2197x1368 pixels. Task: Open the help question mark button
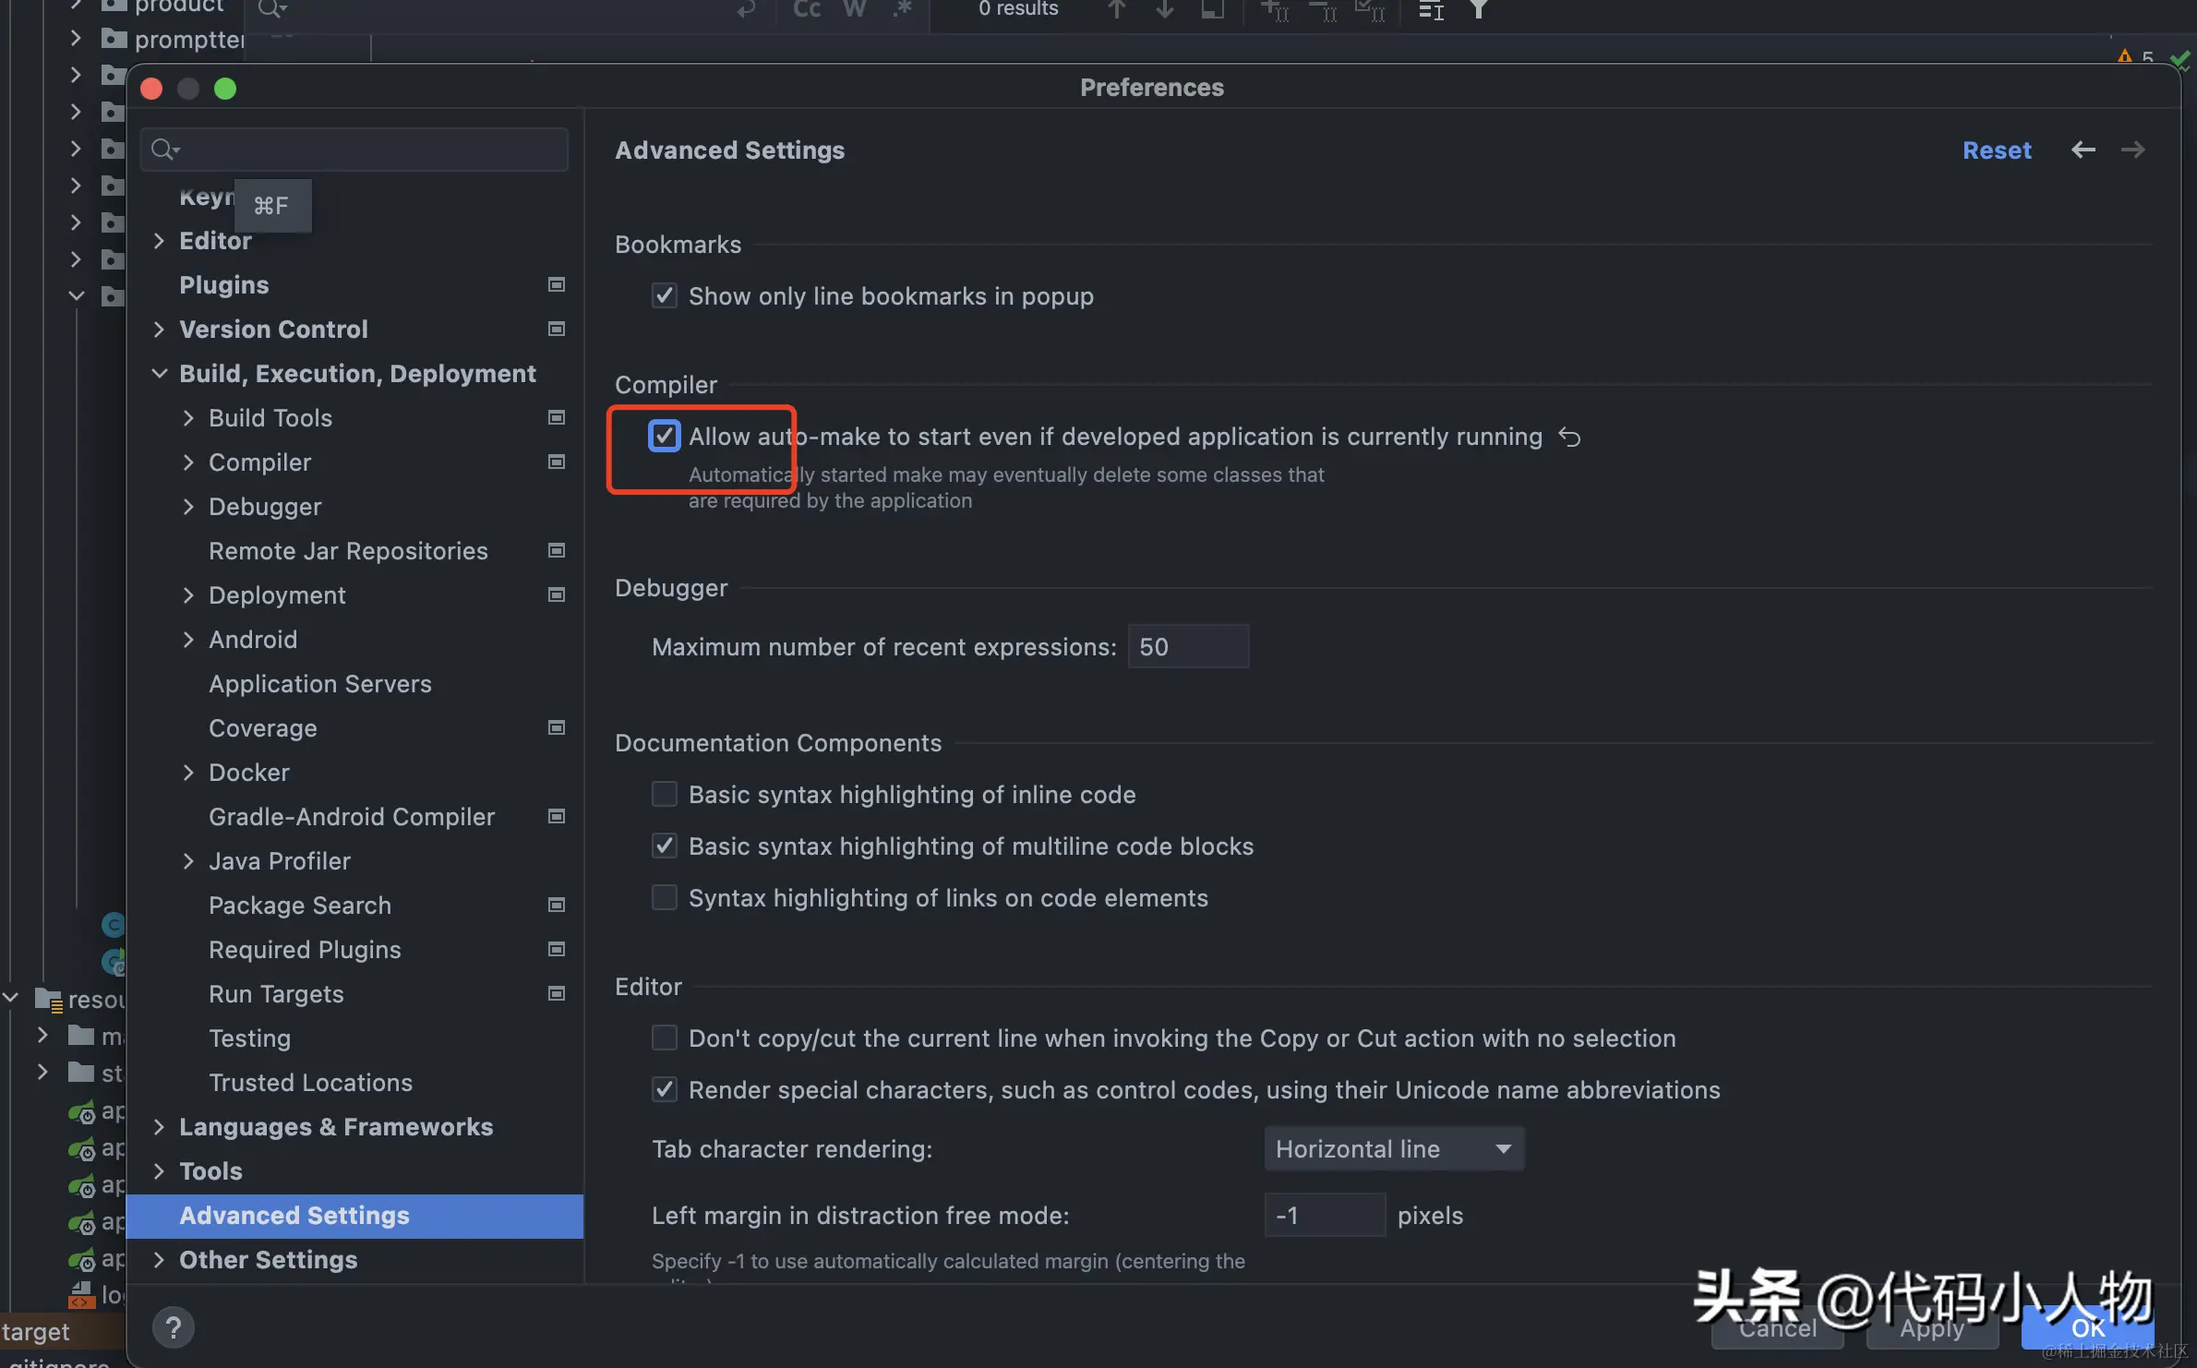(x=173, y=1327)
